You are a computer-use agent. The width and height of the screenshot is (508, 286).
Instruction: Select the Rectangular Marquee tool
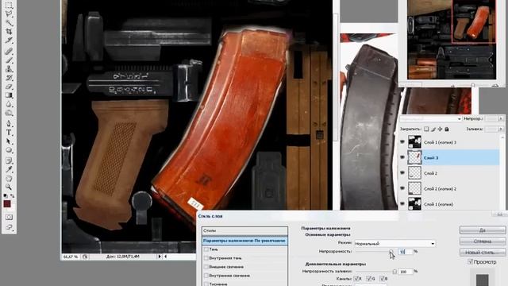click(9, 5)
